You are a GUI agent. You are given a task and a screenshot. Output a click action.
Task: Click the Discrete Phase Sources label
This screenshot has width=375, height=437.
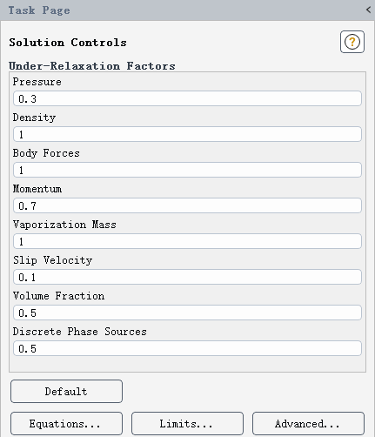(80, 332)
